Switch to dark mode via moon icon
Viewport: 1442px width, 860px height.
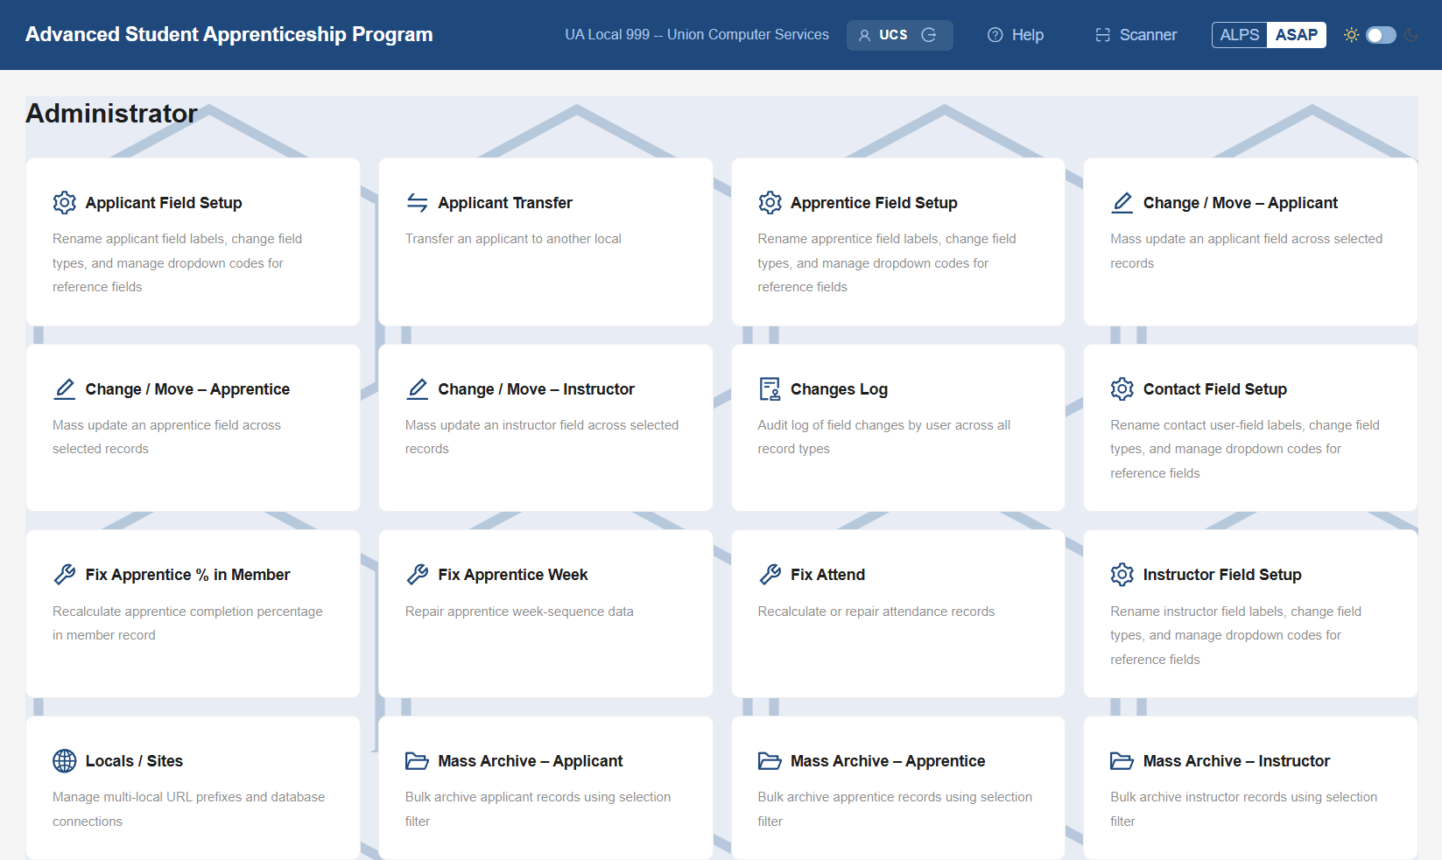pos(1411,35)
